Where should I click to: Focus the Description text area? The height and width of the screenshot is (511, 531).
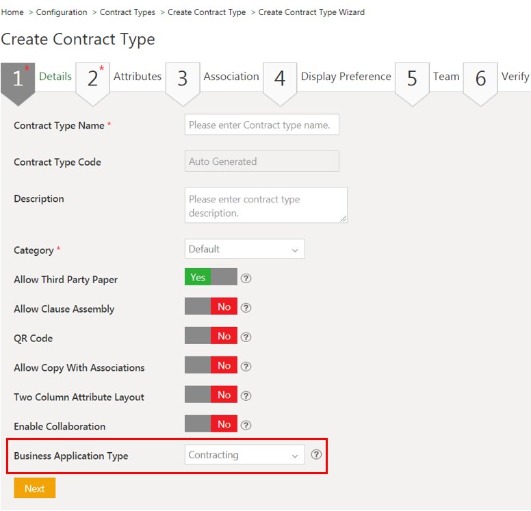(x=265, y=205)
